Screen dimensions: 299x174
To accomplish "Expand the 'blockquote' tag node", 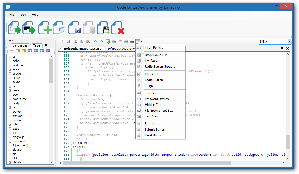I will [x=10, y=99].
